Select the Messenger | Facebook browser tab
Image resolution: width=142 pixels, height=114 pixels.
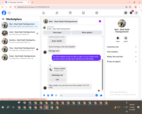tap(17, 2)
